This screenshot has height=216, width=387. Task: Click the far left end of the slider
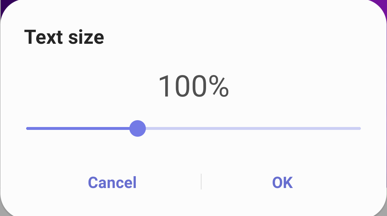pyautogui.click(x=28, y=128)
